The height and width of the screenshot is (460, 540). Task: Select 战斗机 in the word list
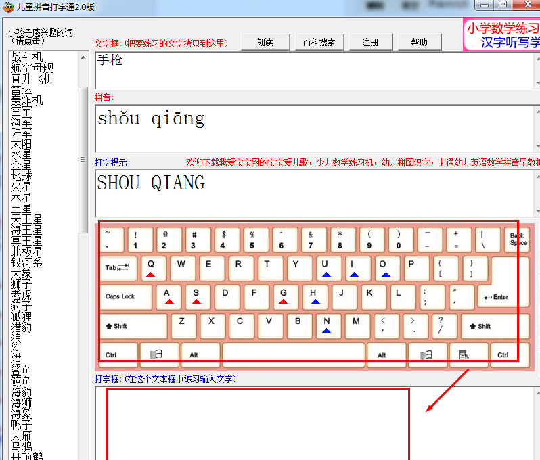26,57
